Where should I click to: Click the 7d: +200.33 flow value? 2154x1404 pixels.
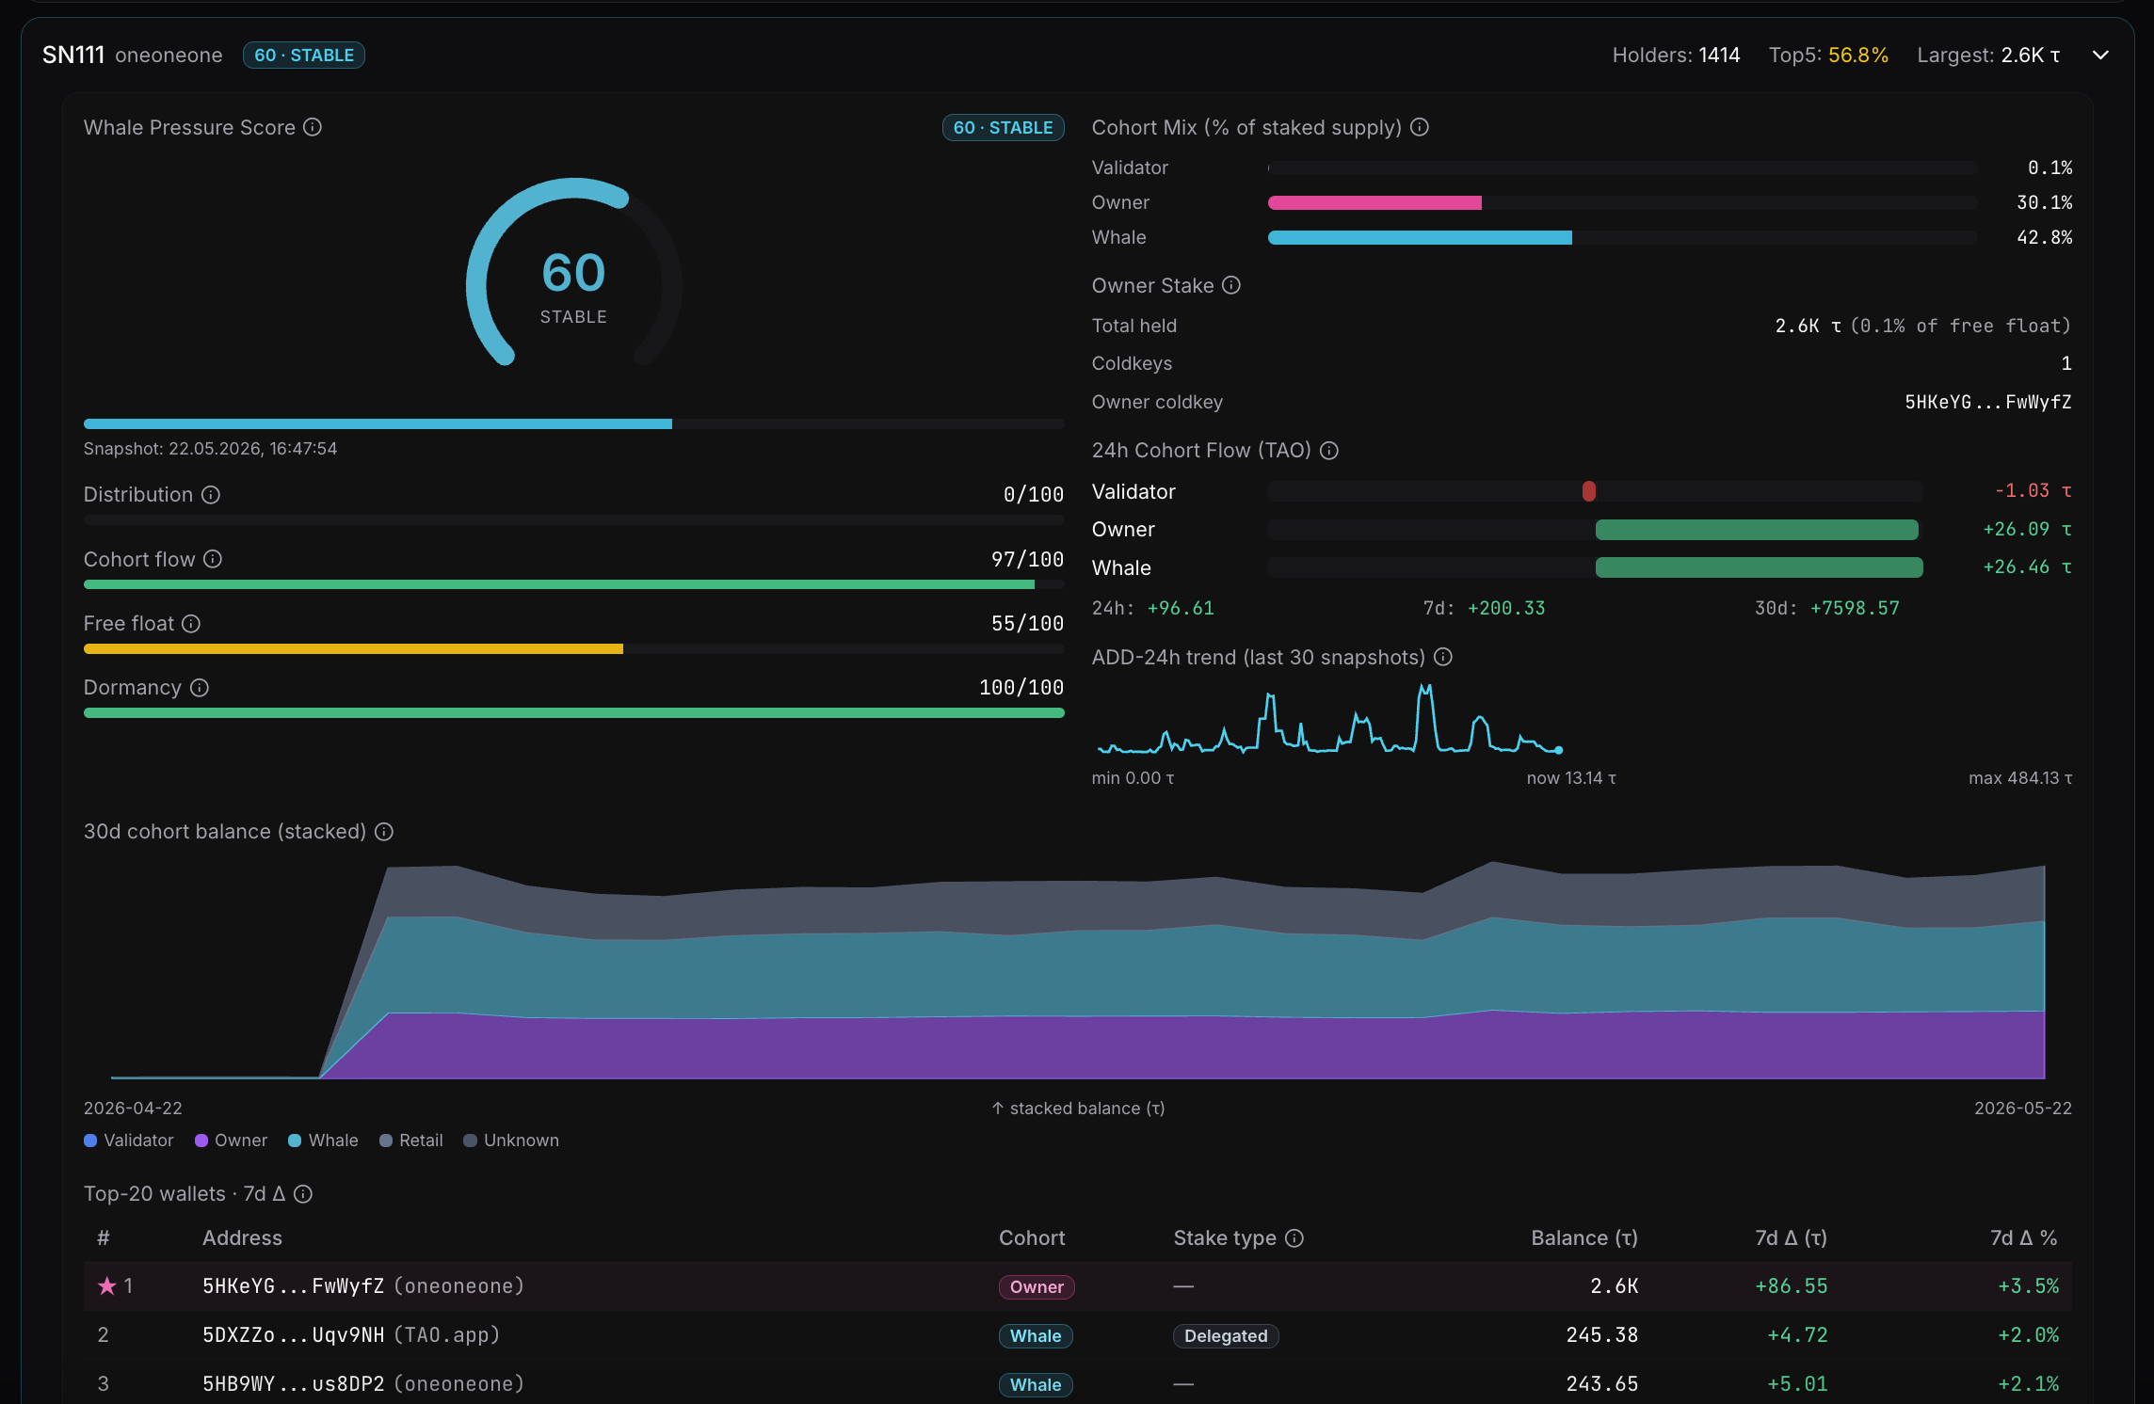[1484, 609]
